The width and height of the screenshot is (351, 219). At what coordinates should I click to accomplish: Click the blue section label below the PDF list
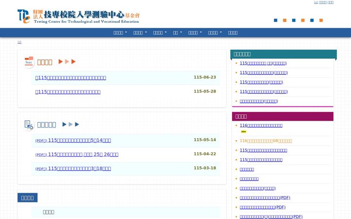(x=27, y=198)
